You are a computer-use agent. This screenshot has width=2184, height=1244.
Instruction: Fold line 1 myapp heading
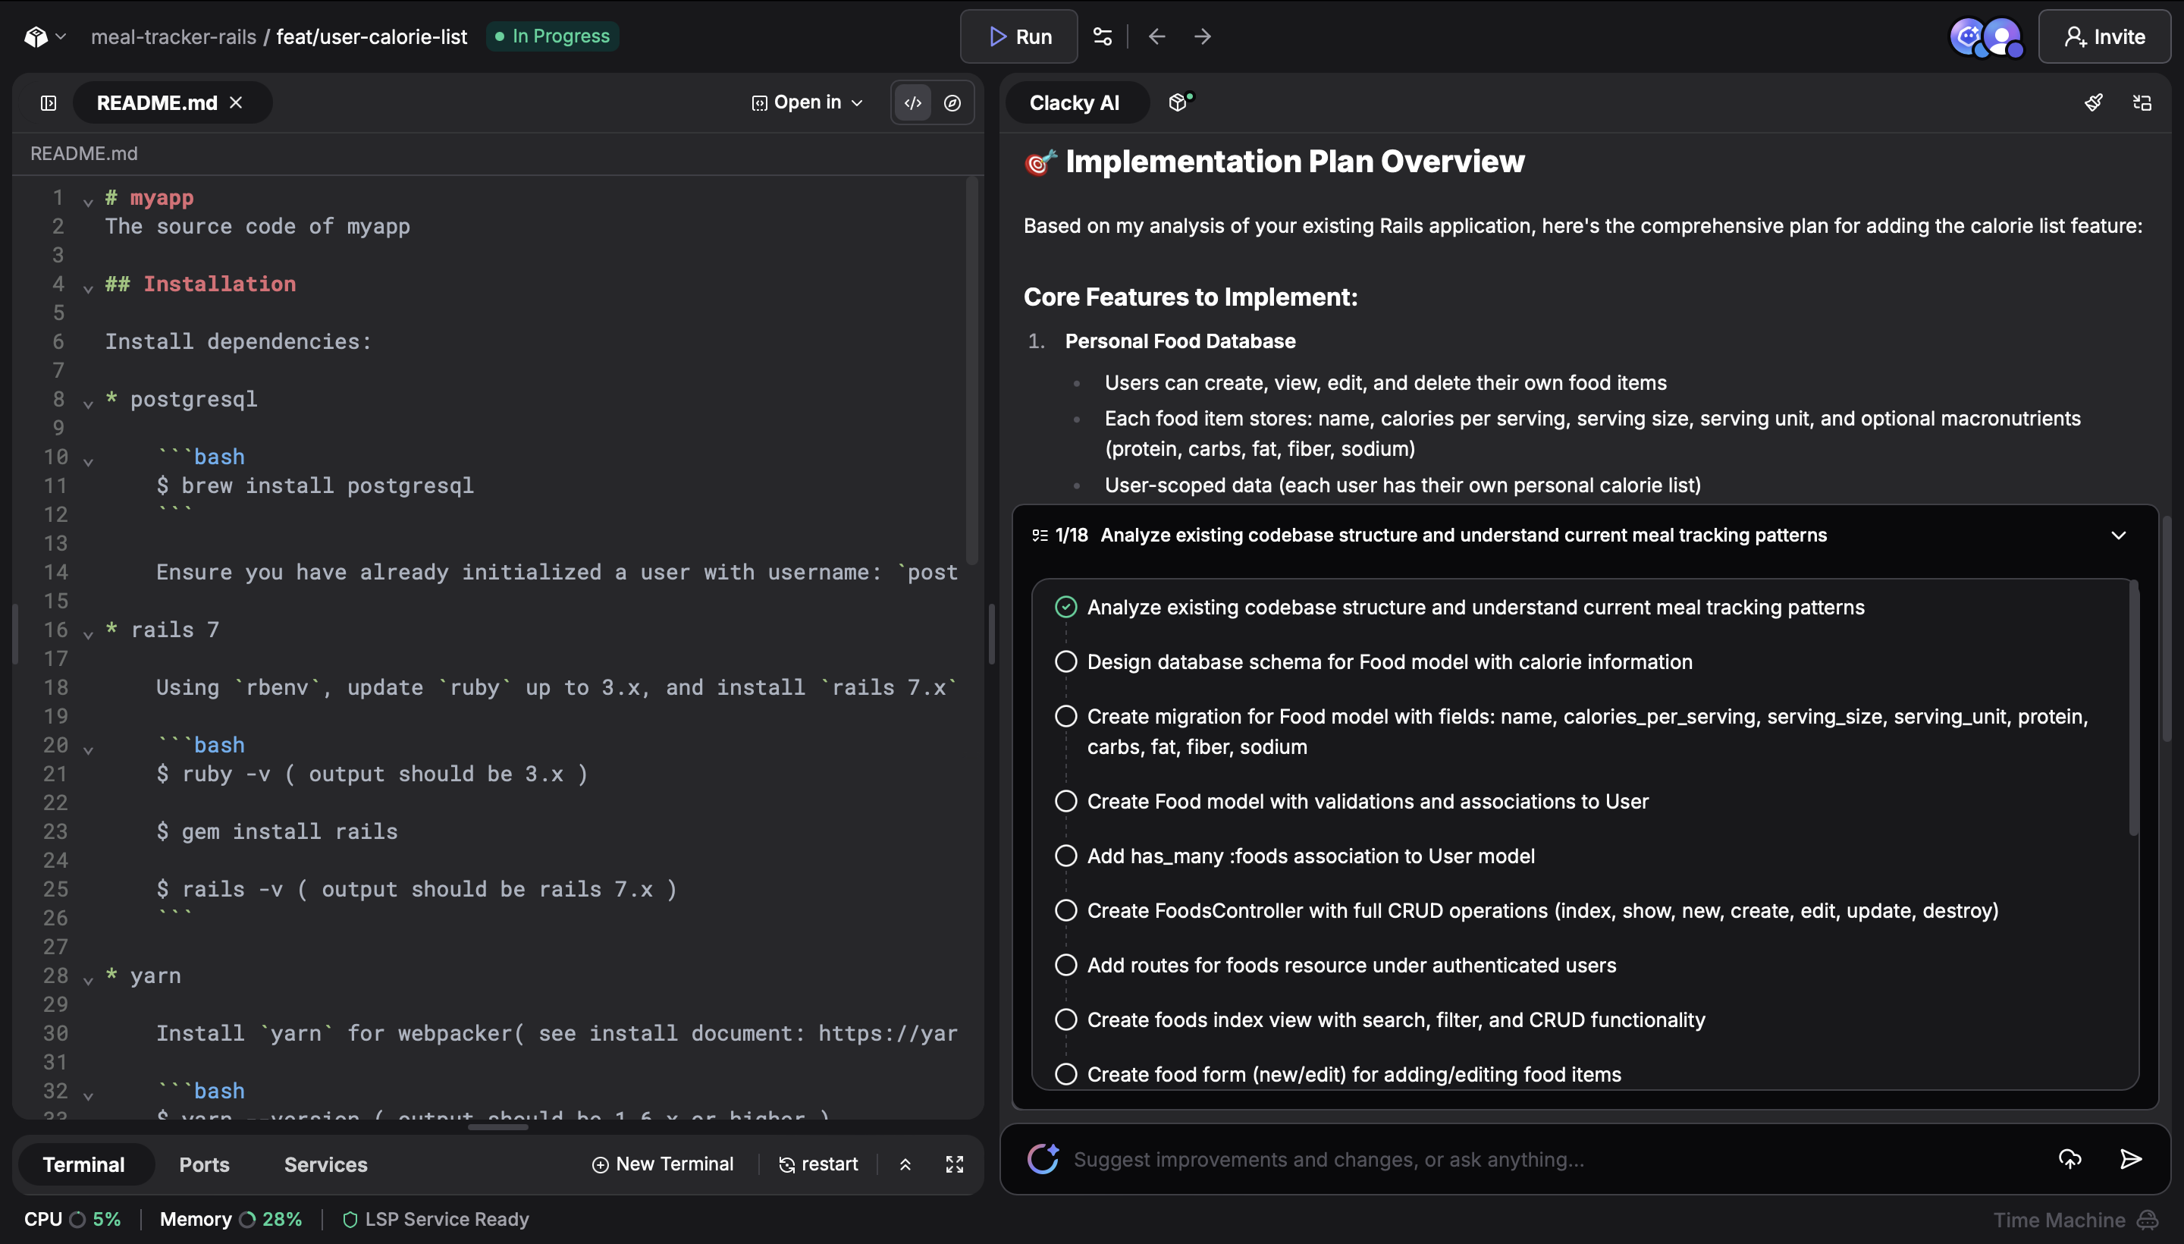[x=88, y=202]
